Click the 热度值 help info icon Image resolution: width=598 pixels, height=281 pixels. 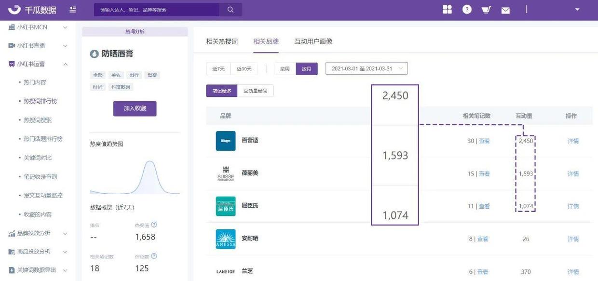[154, 225]
